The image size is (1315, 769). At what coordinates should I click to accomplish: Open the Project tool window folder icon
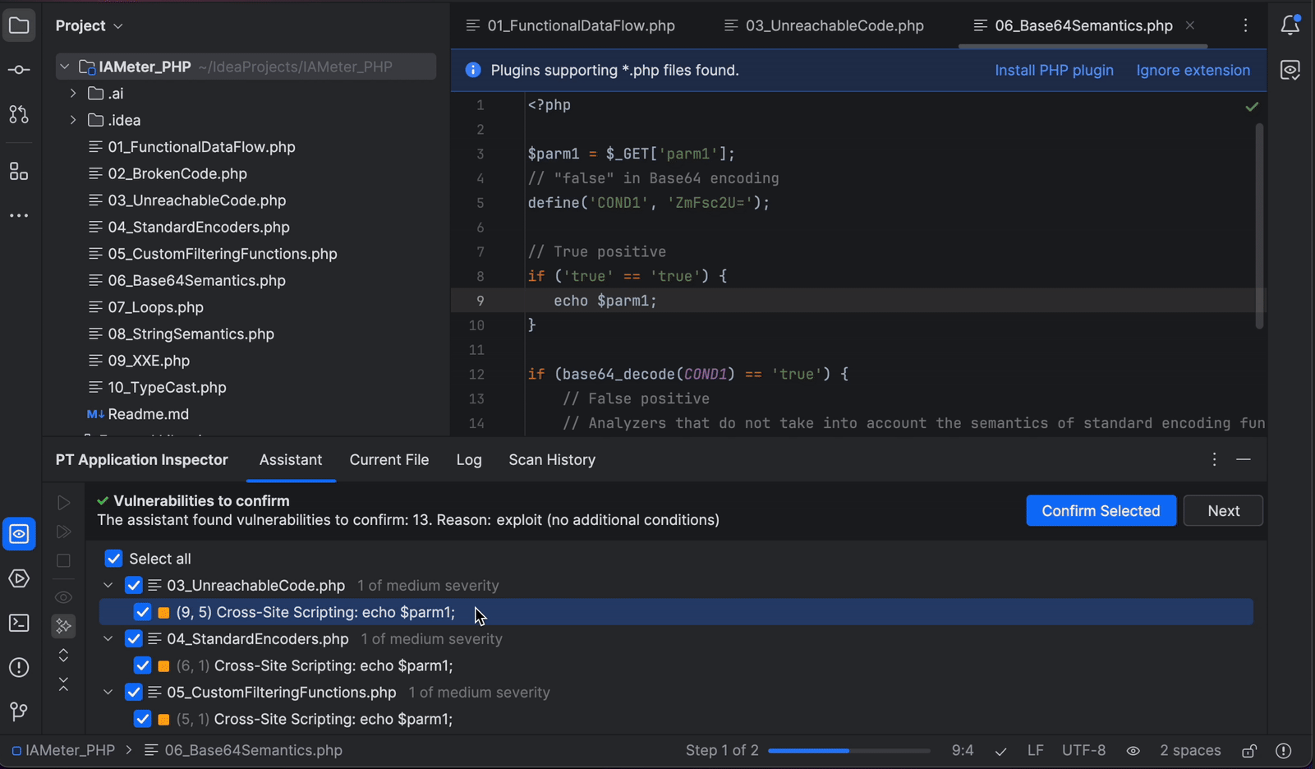[x=19, y=25]
